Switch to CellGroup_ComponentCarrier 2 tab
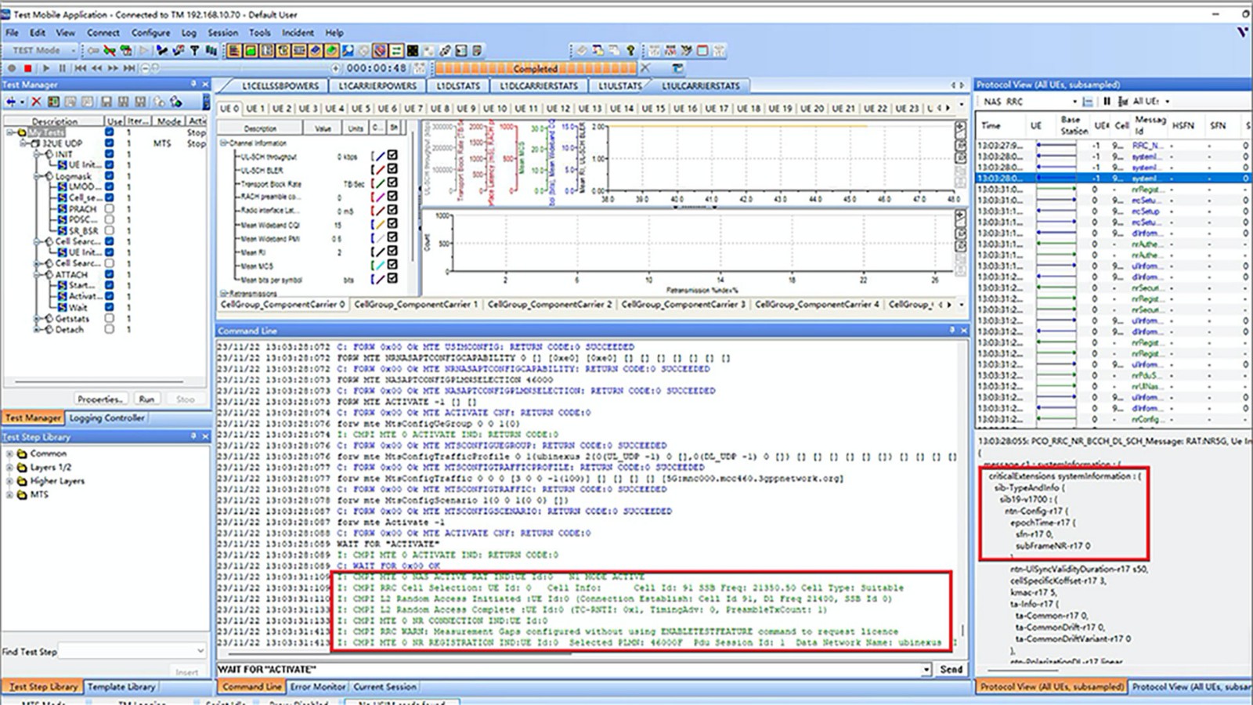Screen dimensions: 1253x705 pyautogui.click(x=550, y=304)
